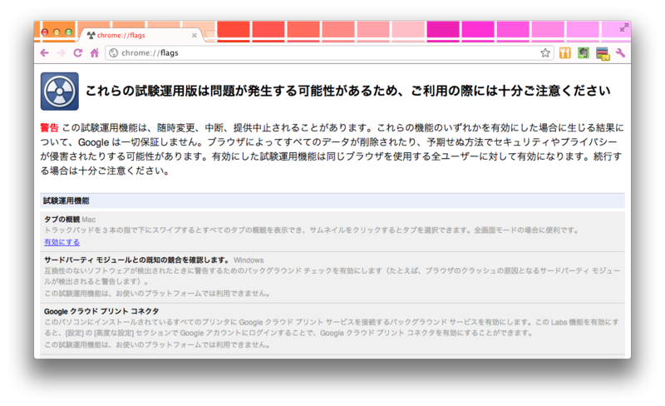Open the Evernote elephant extension
The height and width of the screenshot is (406, 665).
click(x=584, y=53)
